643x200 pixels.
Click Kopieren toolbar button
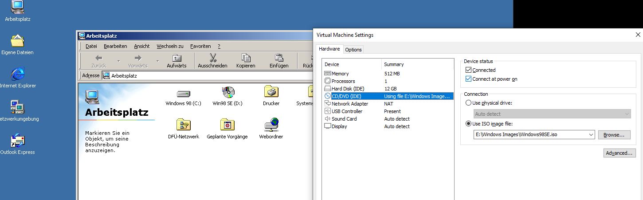246,61
